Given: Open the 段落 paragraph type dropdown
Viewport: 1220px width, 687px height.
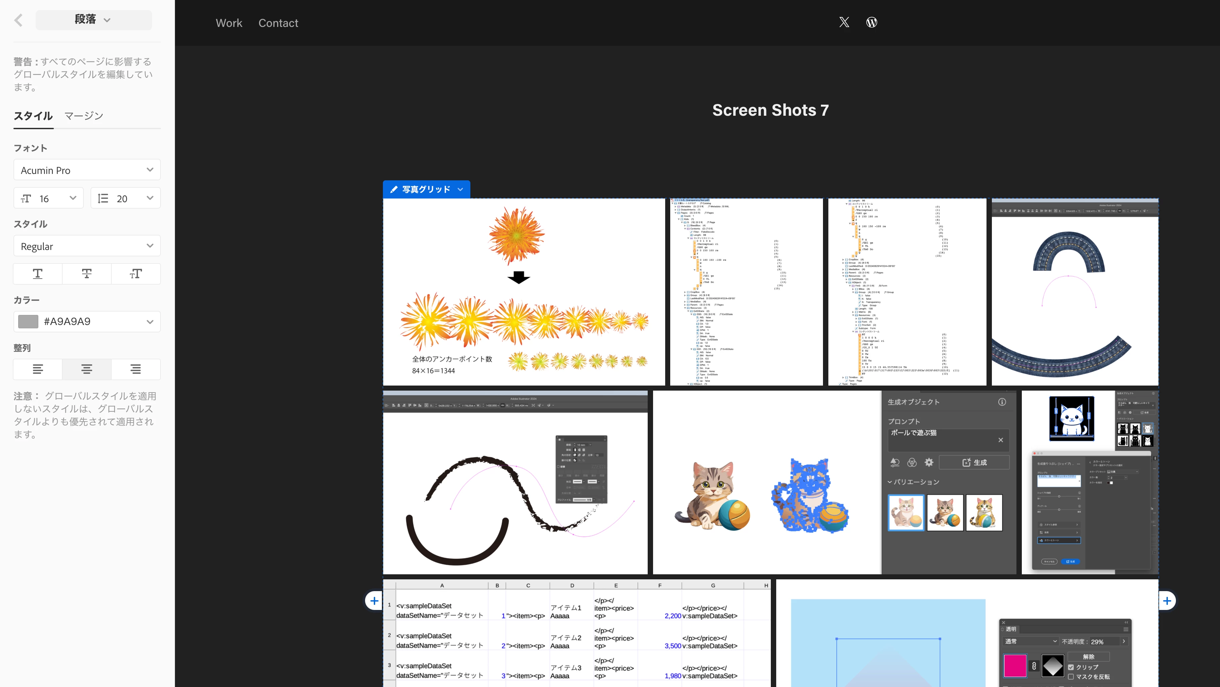Looking at the screenshot, I should [x=93, y=20].
